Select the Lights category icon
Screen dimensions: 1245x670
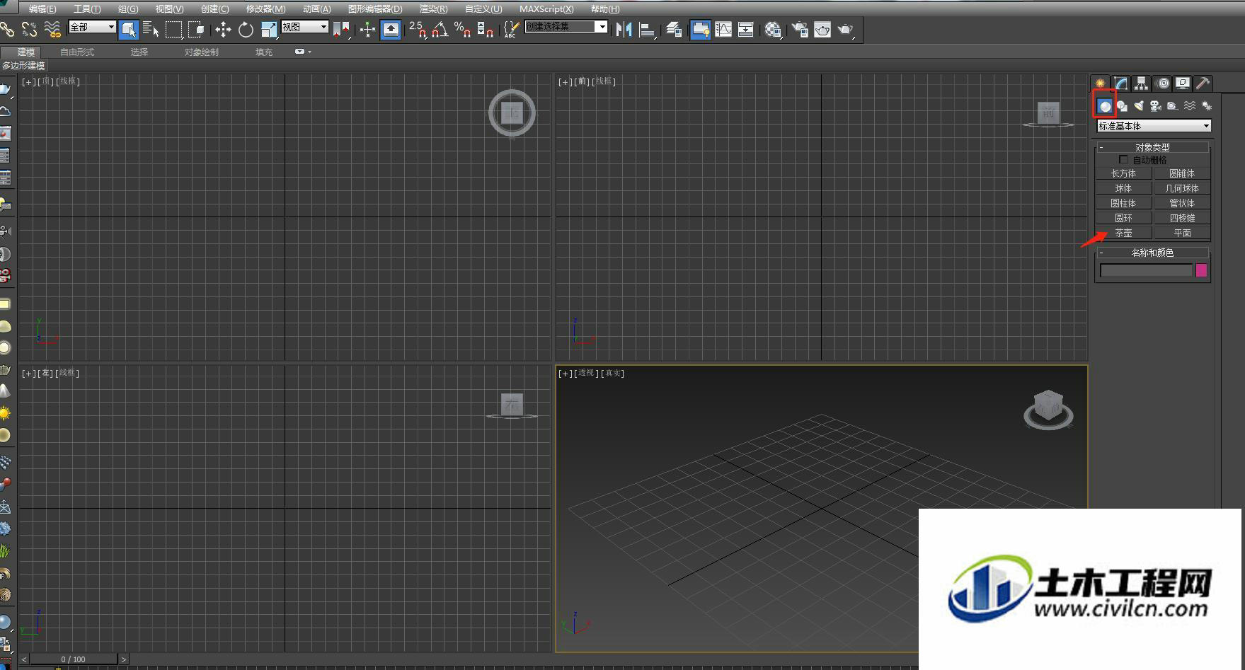(x=1139, y=106)
